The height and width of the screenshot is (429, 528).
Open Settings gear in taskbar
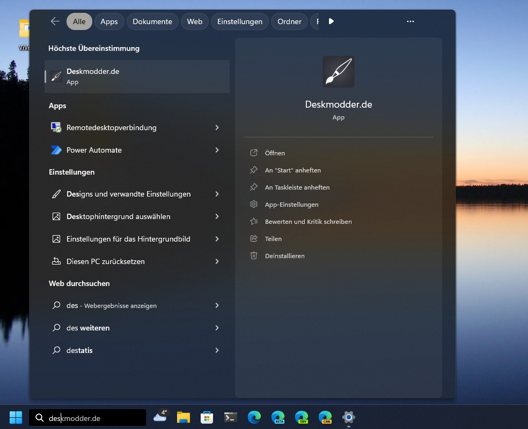(349, 418)
